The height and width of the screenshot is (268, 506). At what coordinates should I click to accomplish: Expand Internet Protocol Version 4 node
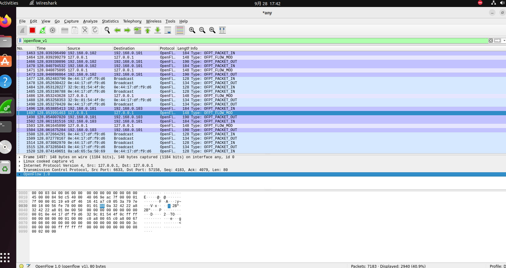pos(20,166)
